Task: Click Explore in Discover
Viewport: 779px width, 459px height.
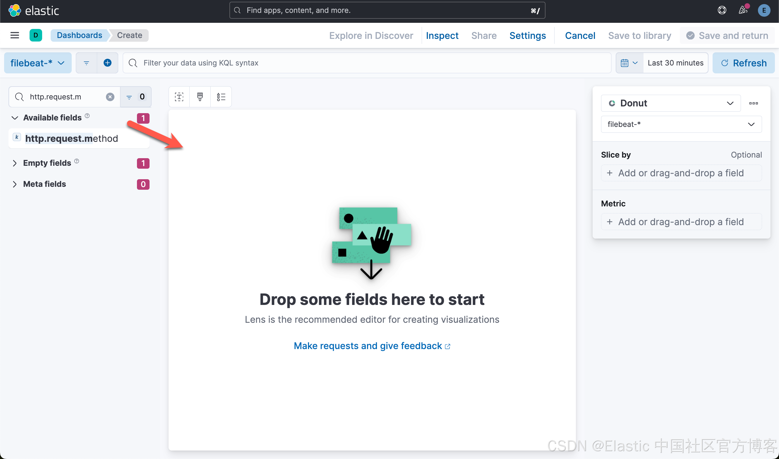Action: click(371, 36)
